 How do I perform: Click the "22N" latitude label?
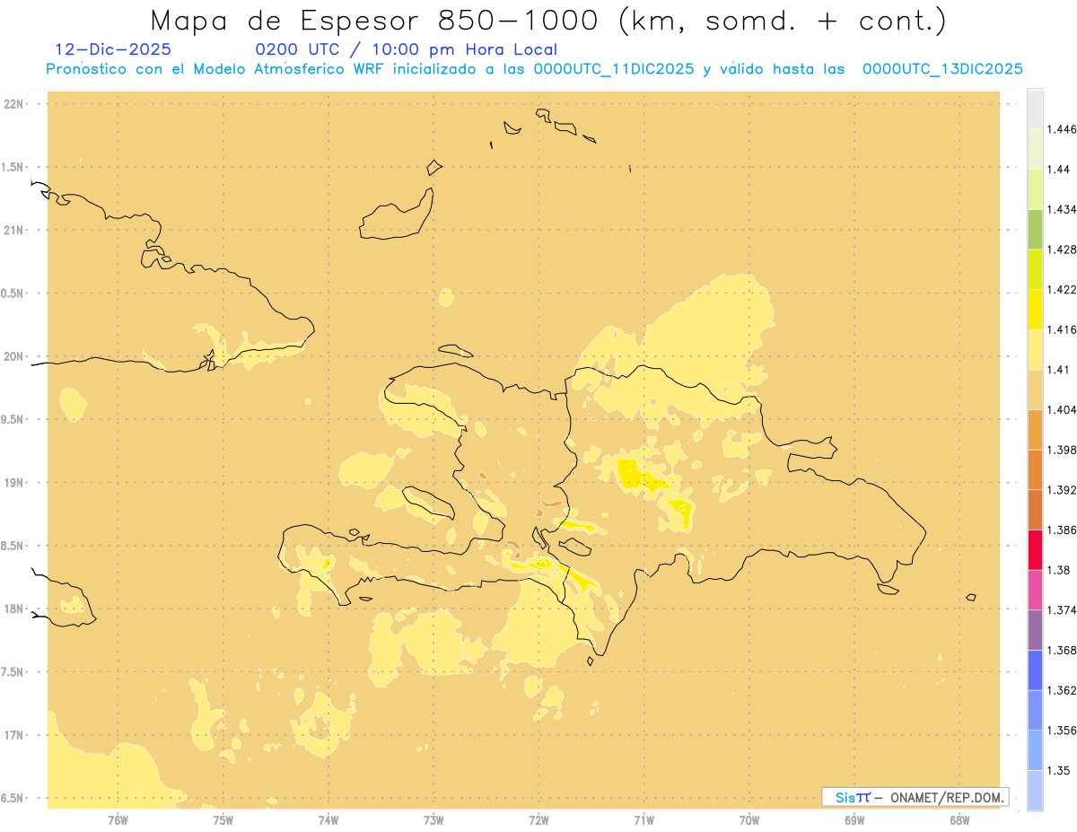[14, 104]
